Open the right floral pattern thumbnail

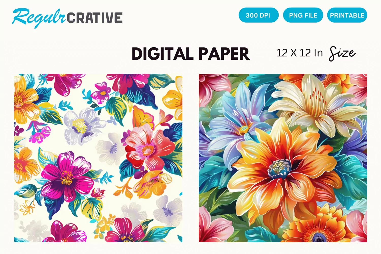click(x=283, y=158)
